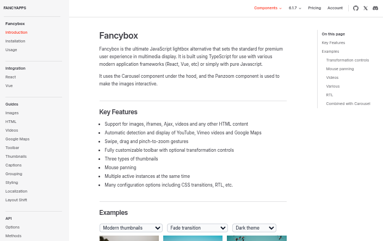Open the X (Twitter) profile icon
This screenshot has width=383, height=241.
[x=366, y=8]
